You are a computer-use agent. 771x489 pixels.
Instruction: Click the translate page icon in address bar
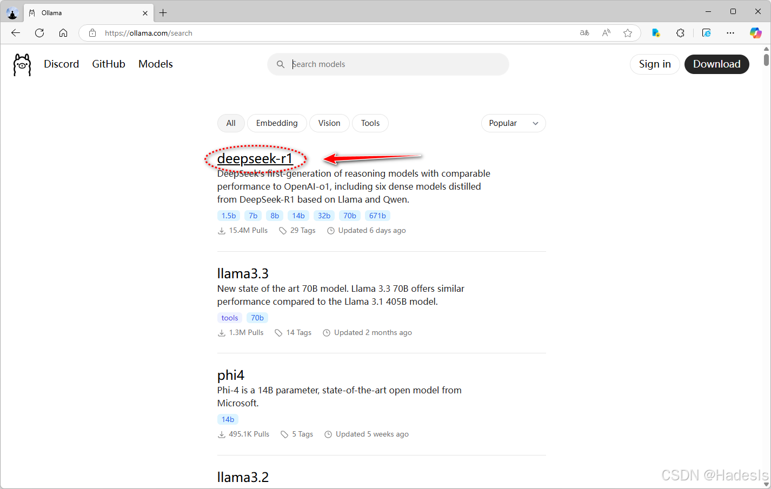pos(584,33)
